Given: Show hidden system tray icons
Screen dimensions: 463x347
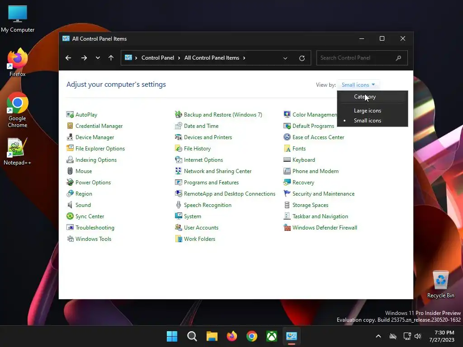Looking at the screenshot, I should (x=378, y=336).
